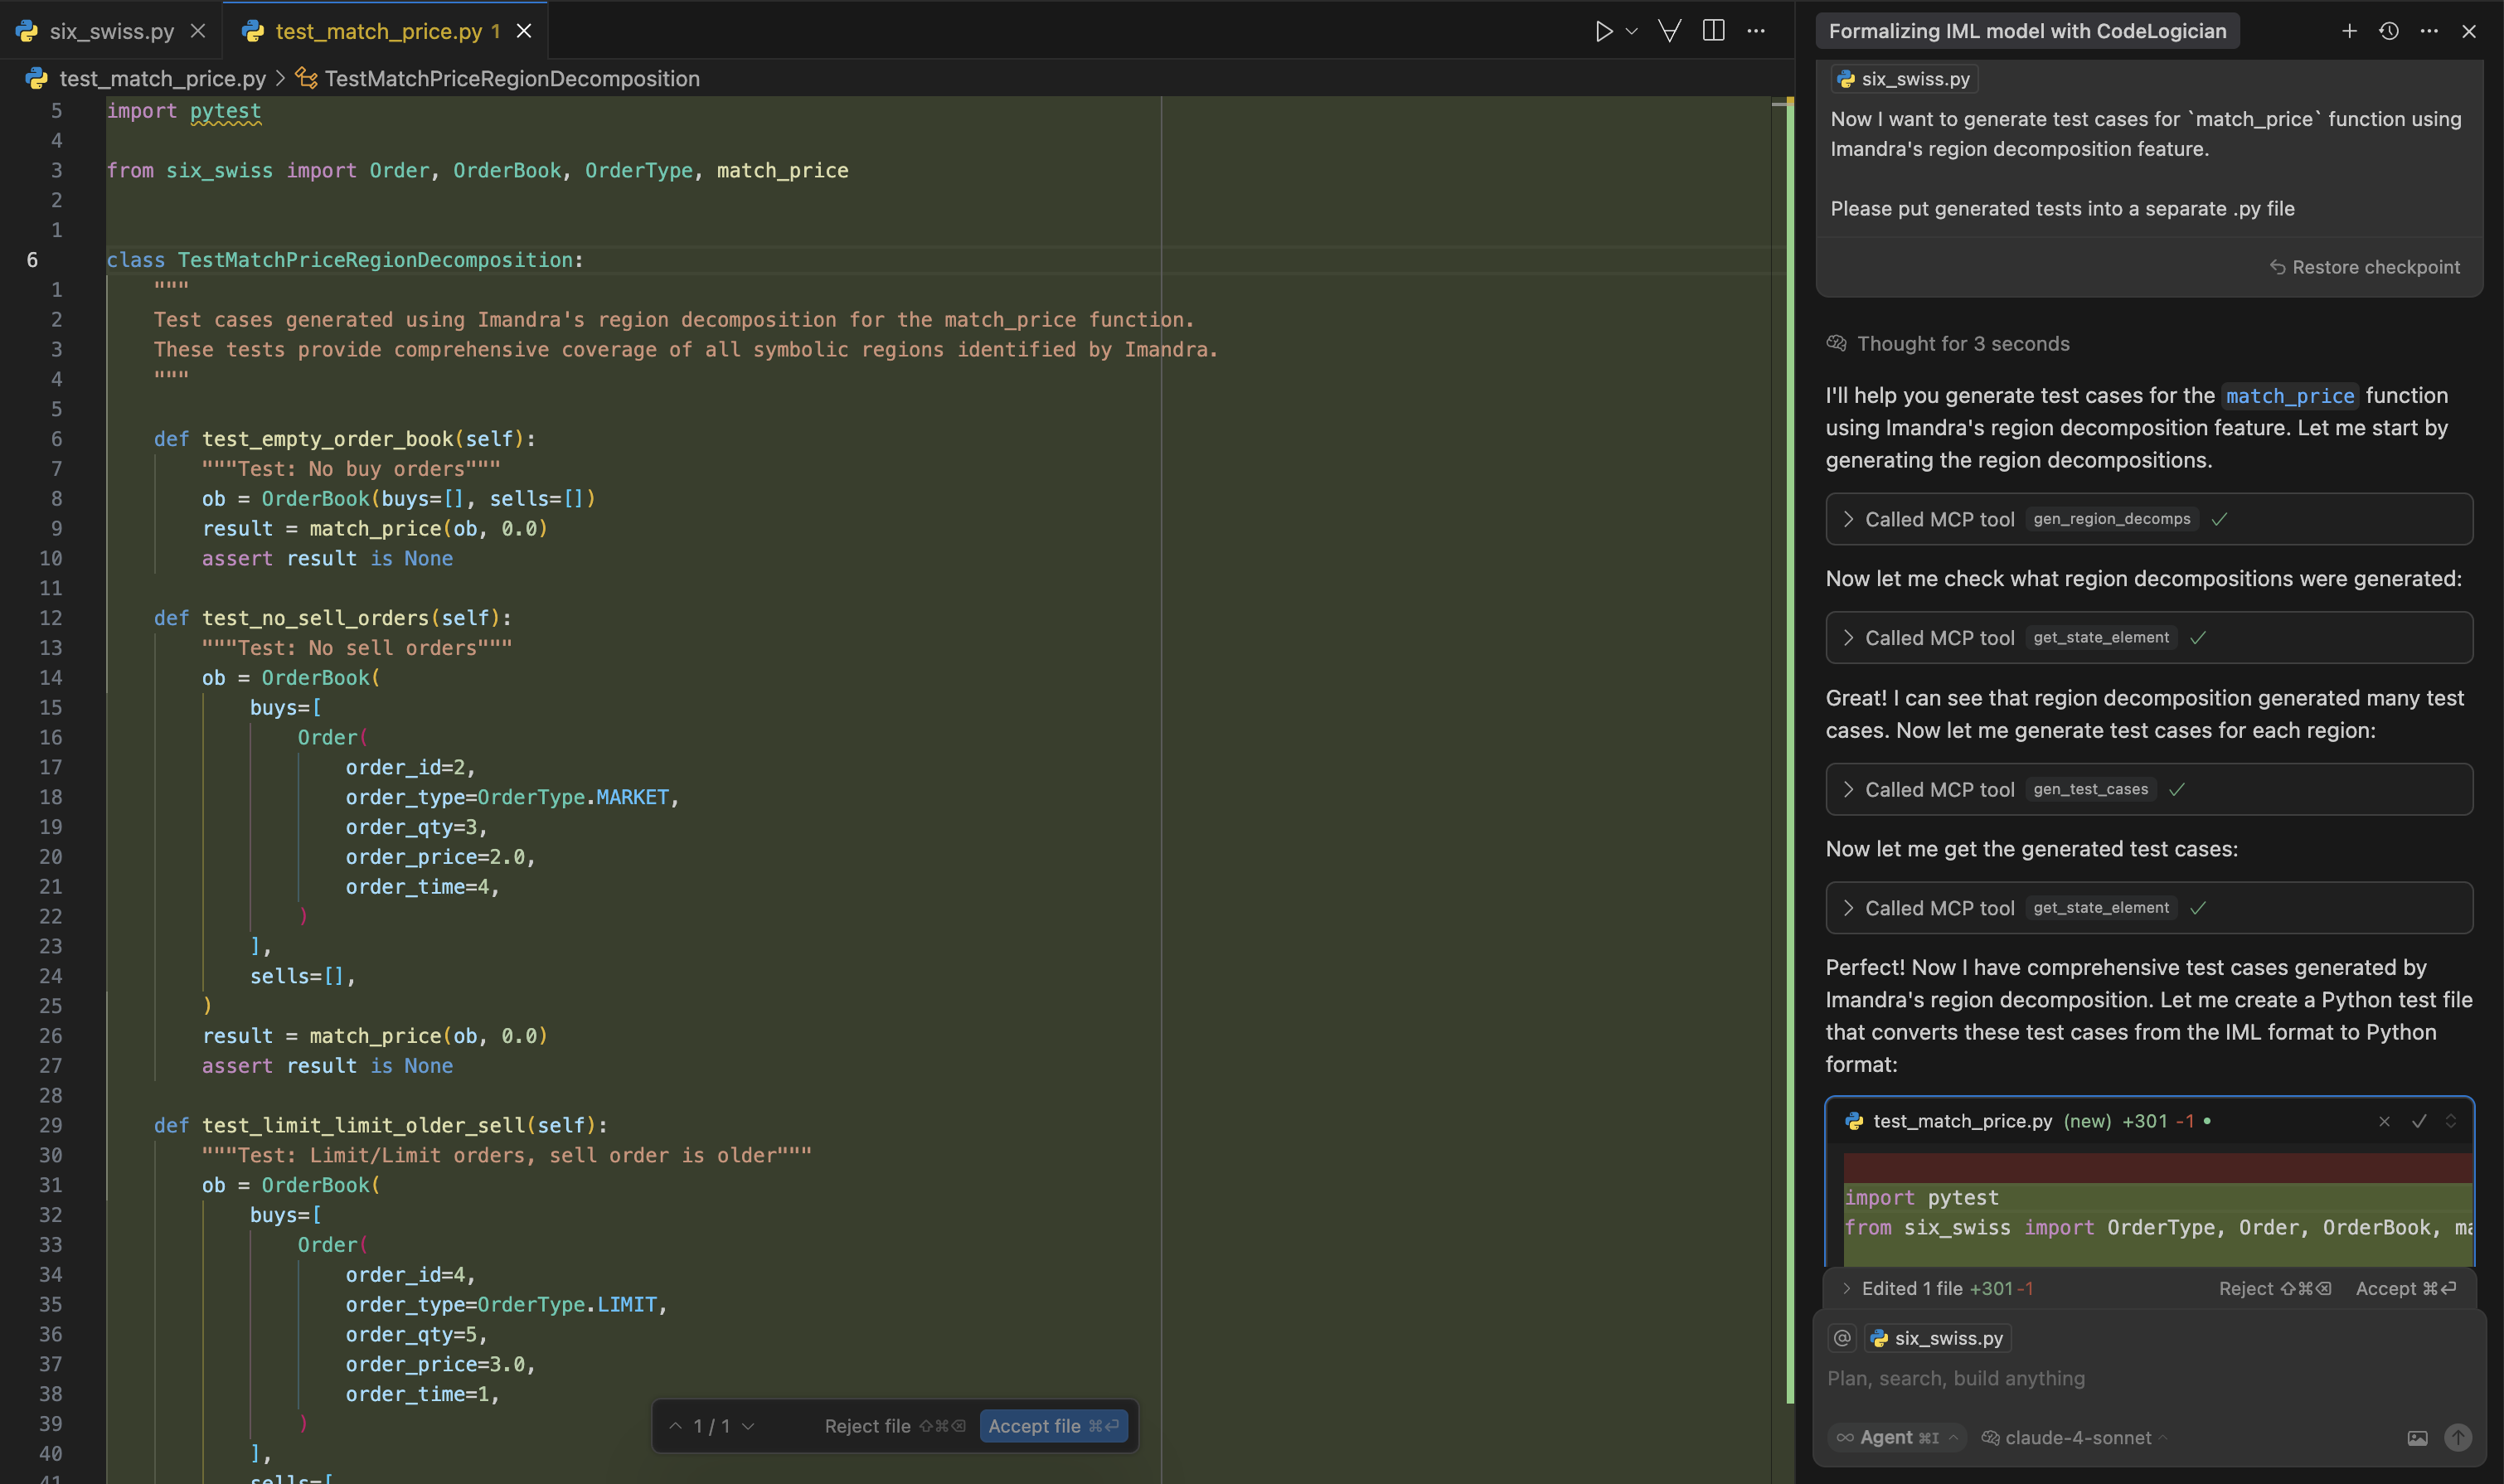Open the run options dropdown arrow
The width and height of the screenshot is (2504, 1484).
tap(1632, 31)
